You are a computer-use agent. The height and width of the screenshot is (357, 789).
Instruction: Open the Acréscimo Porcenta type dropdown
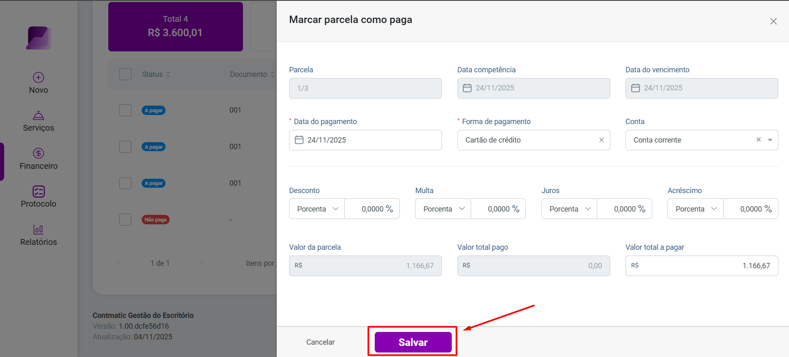click(x=696, y=209)
